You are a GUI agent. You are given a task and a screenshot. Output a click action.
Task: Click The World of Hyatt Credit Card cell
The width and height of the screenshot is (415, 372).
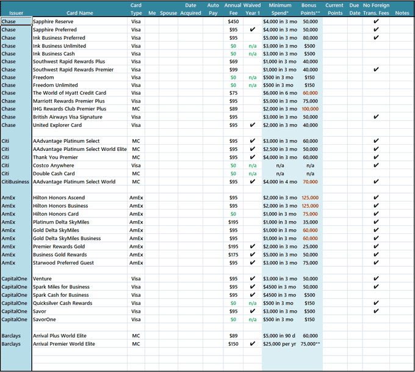79,93
